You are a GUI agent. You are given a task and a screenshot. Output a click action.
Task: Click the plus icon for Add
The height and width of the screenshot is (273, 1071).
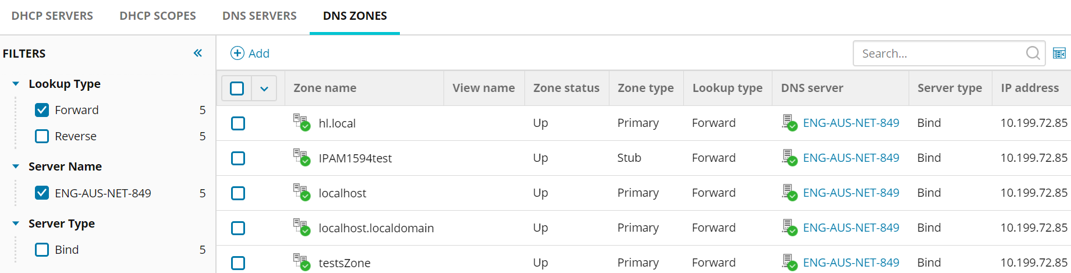237,53
